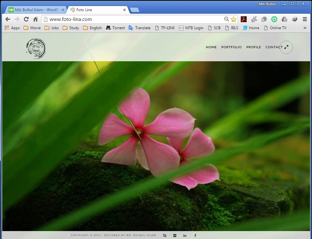Open the Flickr icon in footer
The height and width of the screenshot is (239, 312).
[175, 236]
